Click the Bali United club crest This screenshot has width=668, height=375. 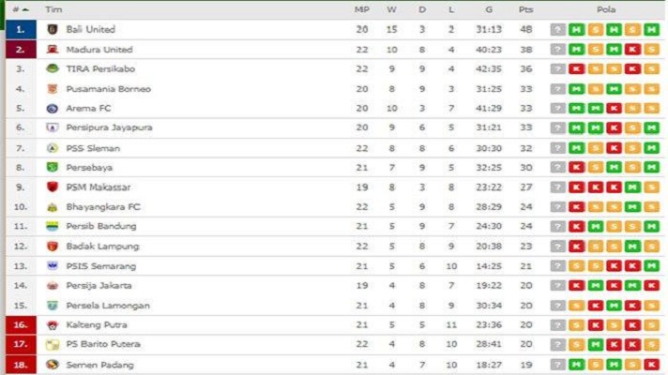point(53,30)
